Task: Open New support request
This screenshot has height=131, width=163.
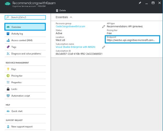Action: [22, 127]
